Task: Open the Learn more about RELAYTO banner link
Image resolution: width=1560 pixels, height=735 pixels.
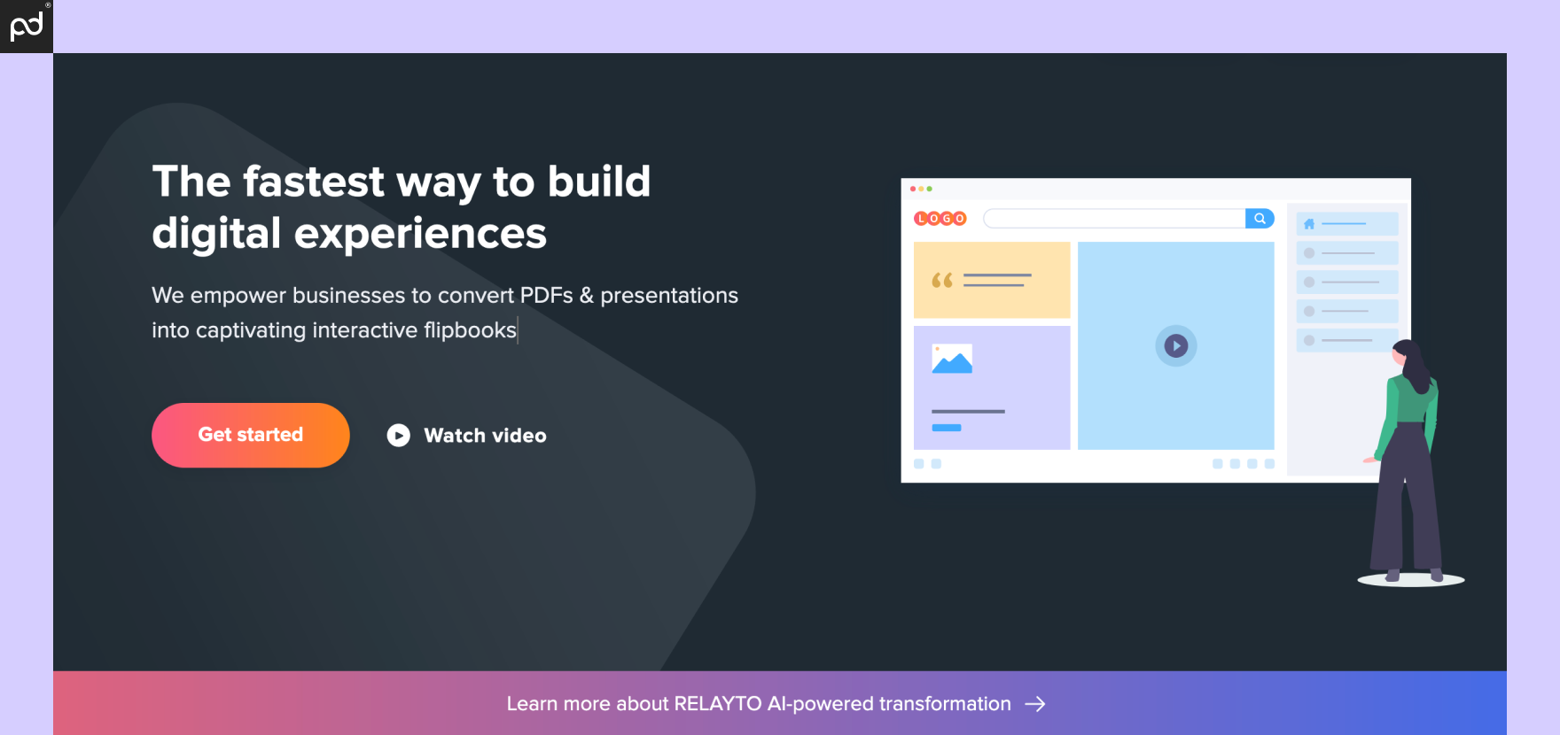Action: tap(776, 703)
